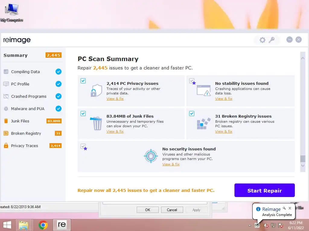The image size is (309, 231).
Task: Open the Malware and PUA section
Action: pos(33,109)
